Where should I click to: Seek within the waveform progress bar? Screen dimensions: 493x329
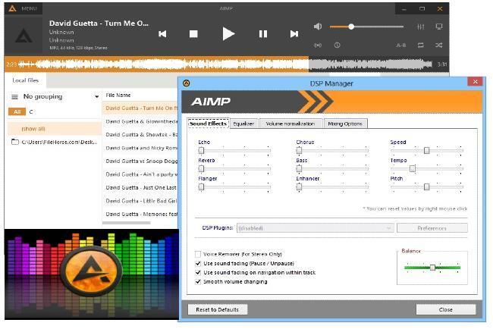pos(225,64)
